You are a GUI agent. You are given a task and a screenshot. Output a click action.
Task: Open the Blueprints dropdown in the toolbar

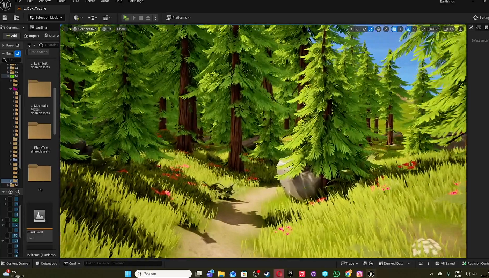click(93, 17)
